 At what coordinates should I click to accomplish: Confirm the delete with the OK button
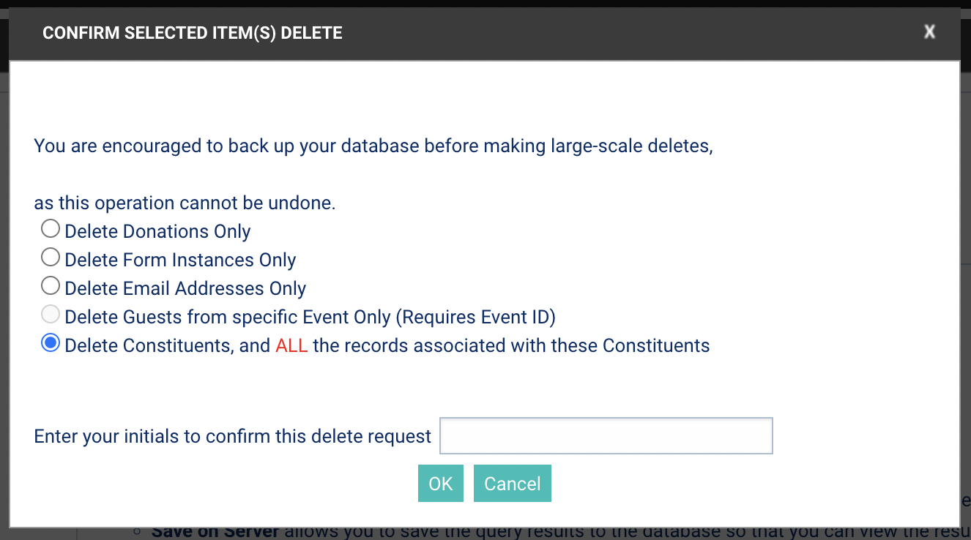(441, 484)
